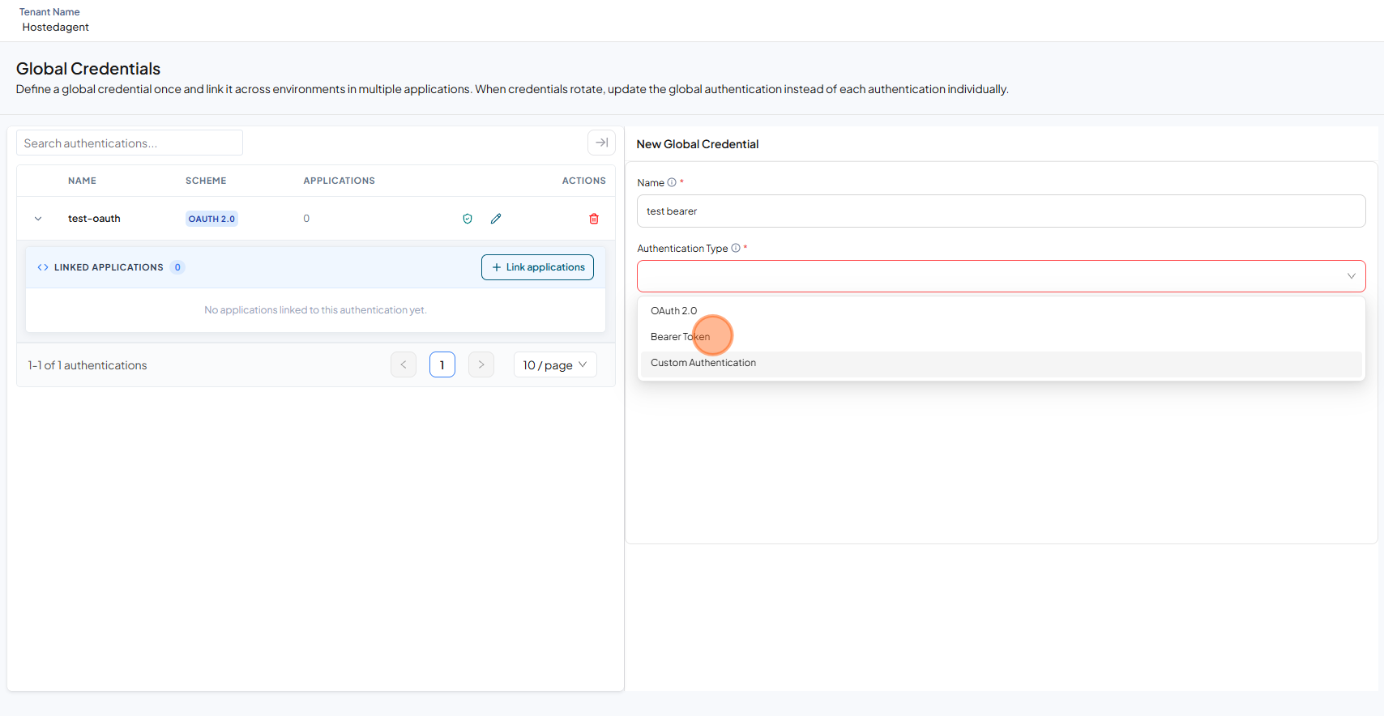
Task: Click the info icon beside Name label
Action: [x=672, y=182]
